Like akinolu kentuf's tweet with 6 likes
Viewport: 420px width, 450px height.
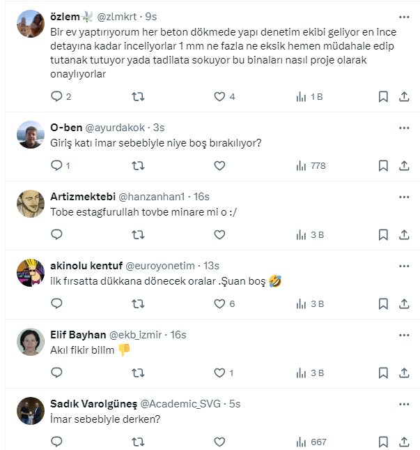(x=219, y=304)
